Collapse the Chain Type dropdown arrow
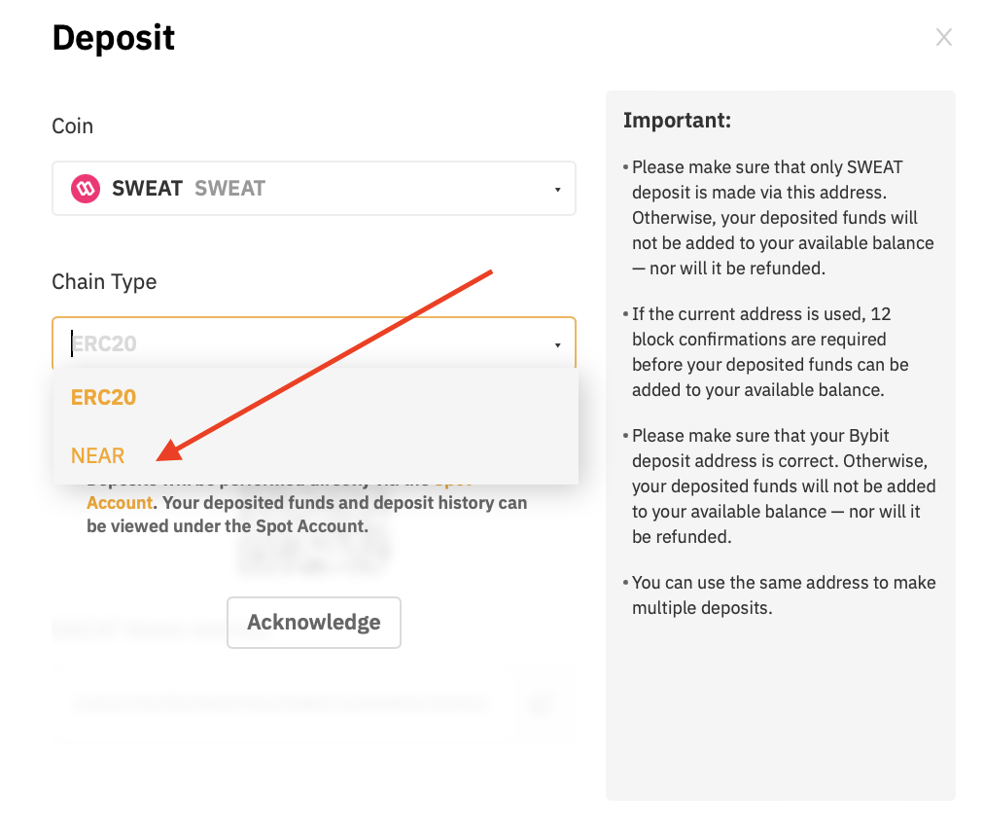 [557, 344]
